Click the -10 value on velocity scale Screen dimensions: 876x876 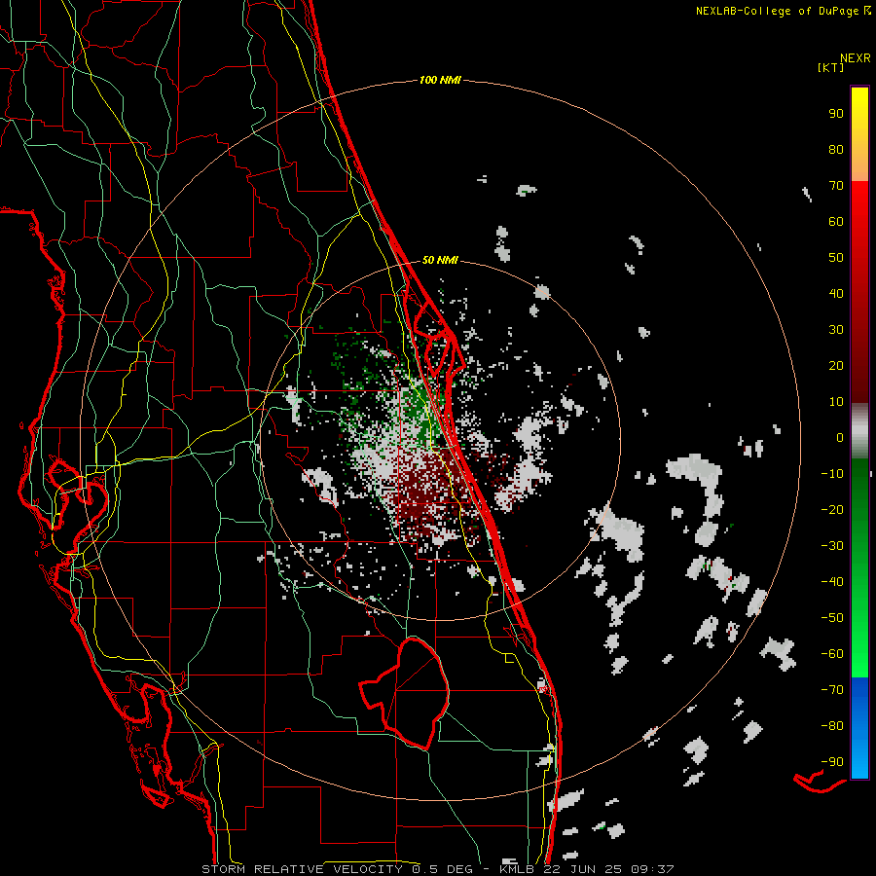click(x=832, y=474)
